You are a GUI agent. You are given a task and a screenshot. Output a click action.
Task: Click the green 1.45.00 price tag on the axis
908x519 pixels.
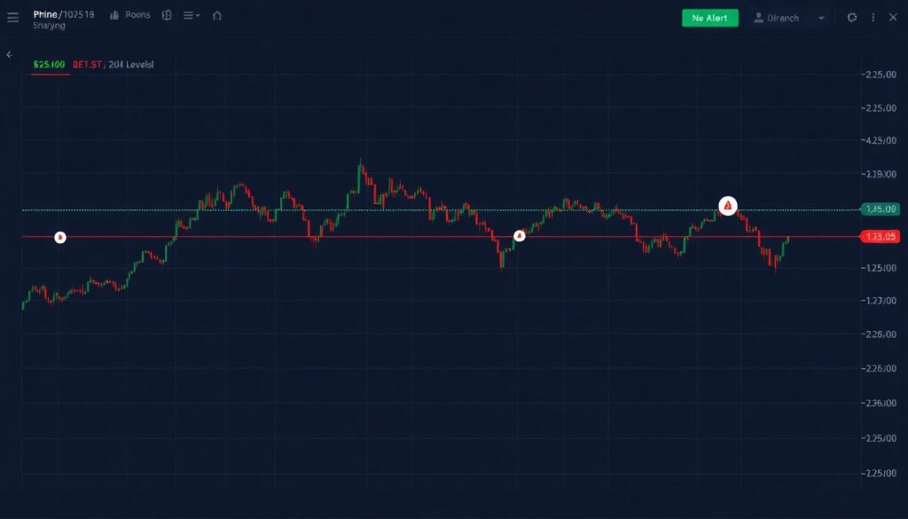(x=880, y=208)
